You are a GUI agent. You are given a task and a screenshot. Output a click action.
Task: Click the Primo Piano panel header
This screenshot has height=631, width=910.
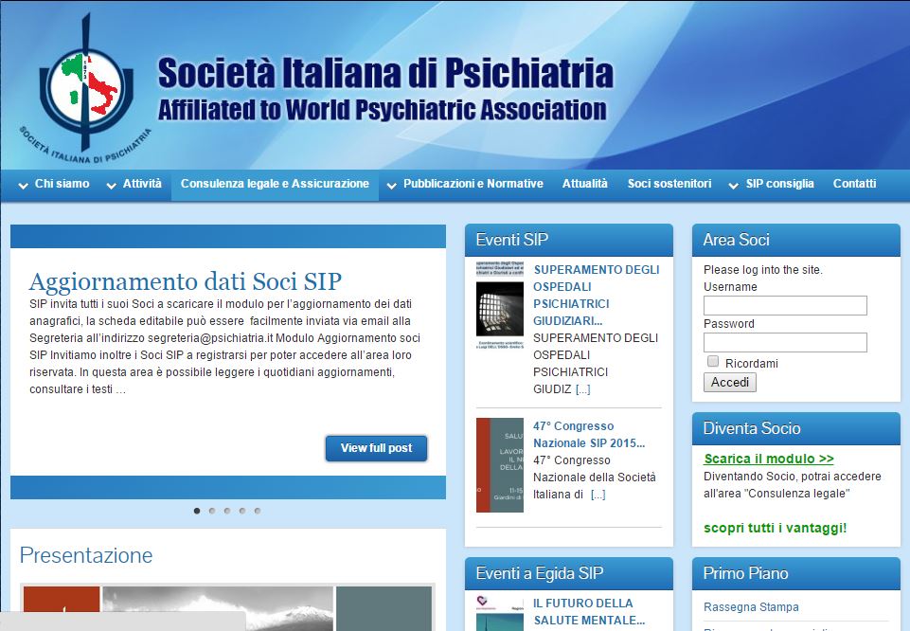[x=795, y=573]
